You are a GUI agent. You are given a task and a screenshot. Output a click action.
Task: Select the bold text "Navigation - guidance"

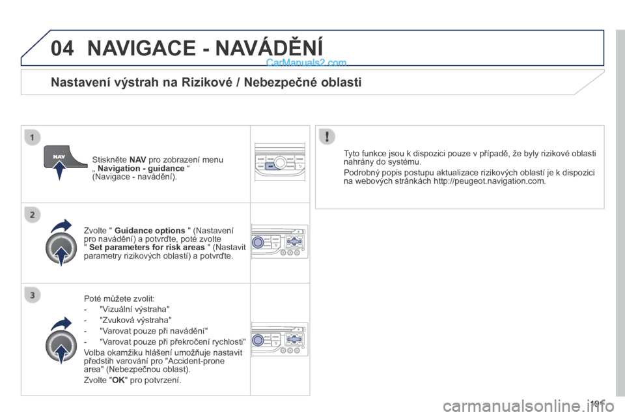(141, 168)
